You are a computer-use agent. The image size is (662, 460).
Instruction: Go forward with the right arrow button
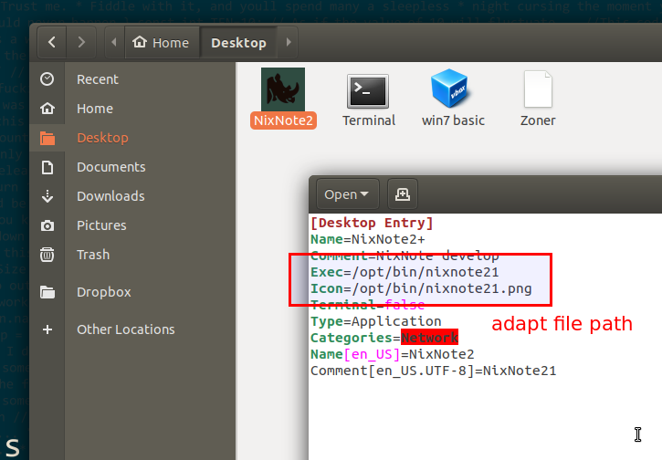80,42
